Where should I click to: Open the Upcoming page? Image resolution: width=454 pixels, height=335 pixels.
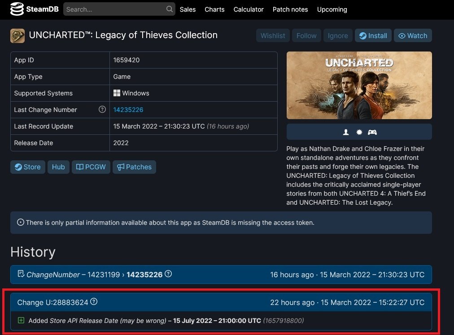pyautogui.click(x=332, y=9)
